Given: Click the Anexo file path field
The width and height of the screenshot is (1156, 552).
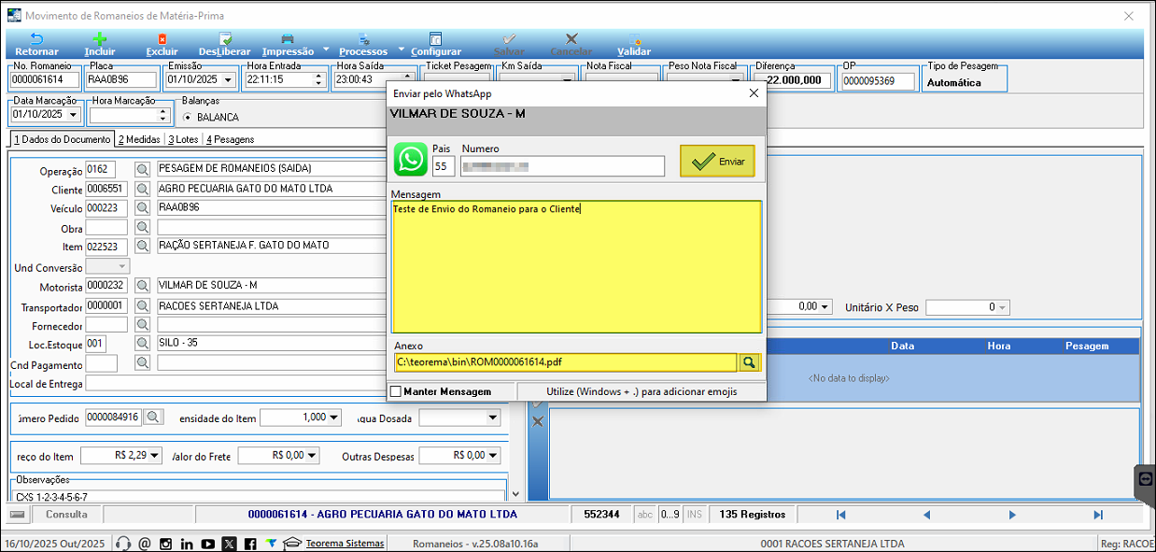Looking at the screenshot, I should coord(566,361).
